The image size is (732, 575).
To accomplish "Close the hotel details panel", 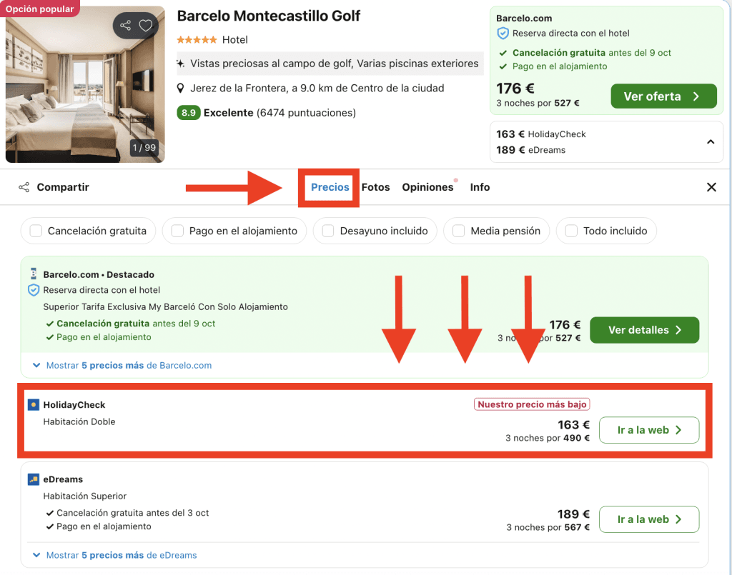I will [x=711, y=187].
